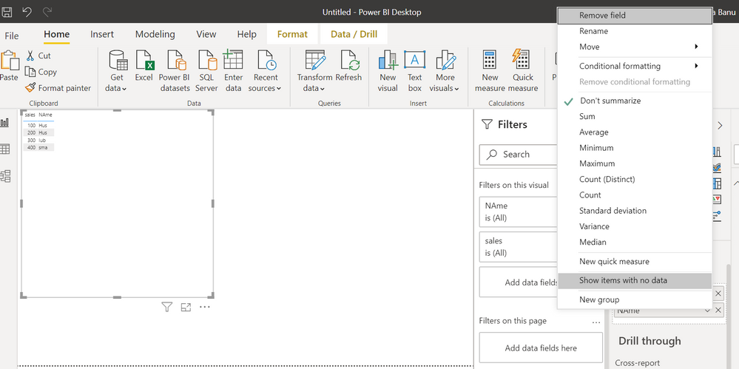Toggle Show items with no data

pyautogui.click(x=635, y=280)
